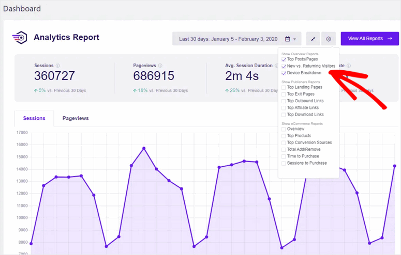Enable the Top Exit Pages checkbox
Viewport: 401px width, 255px height.
284,94
